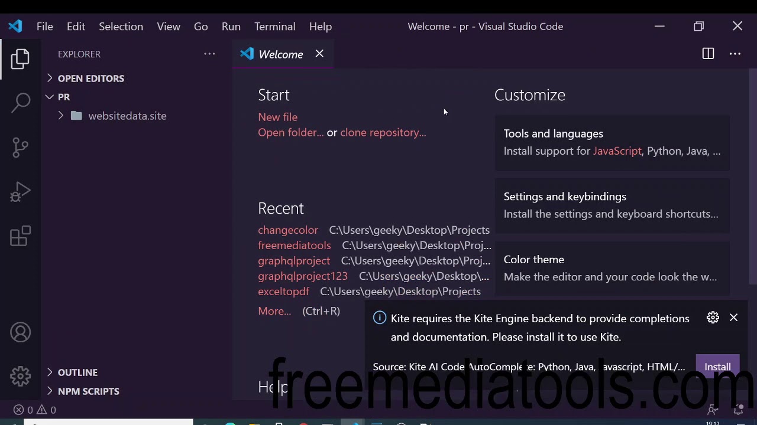The width and height of the screenshot is (757, 425).
Task: Click the New file link
Action: 277,117
